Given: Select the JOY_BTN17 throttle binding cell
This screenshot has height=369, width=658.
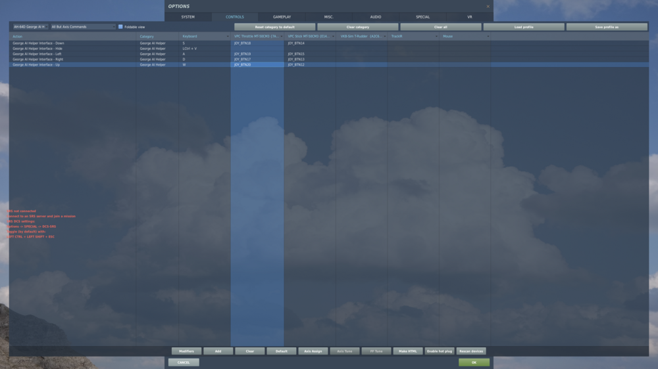Looking at the screenshot, I should tap(257, 60).
